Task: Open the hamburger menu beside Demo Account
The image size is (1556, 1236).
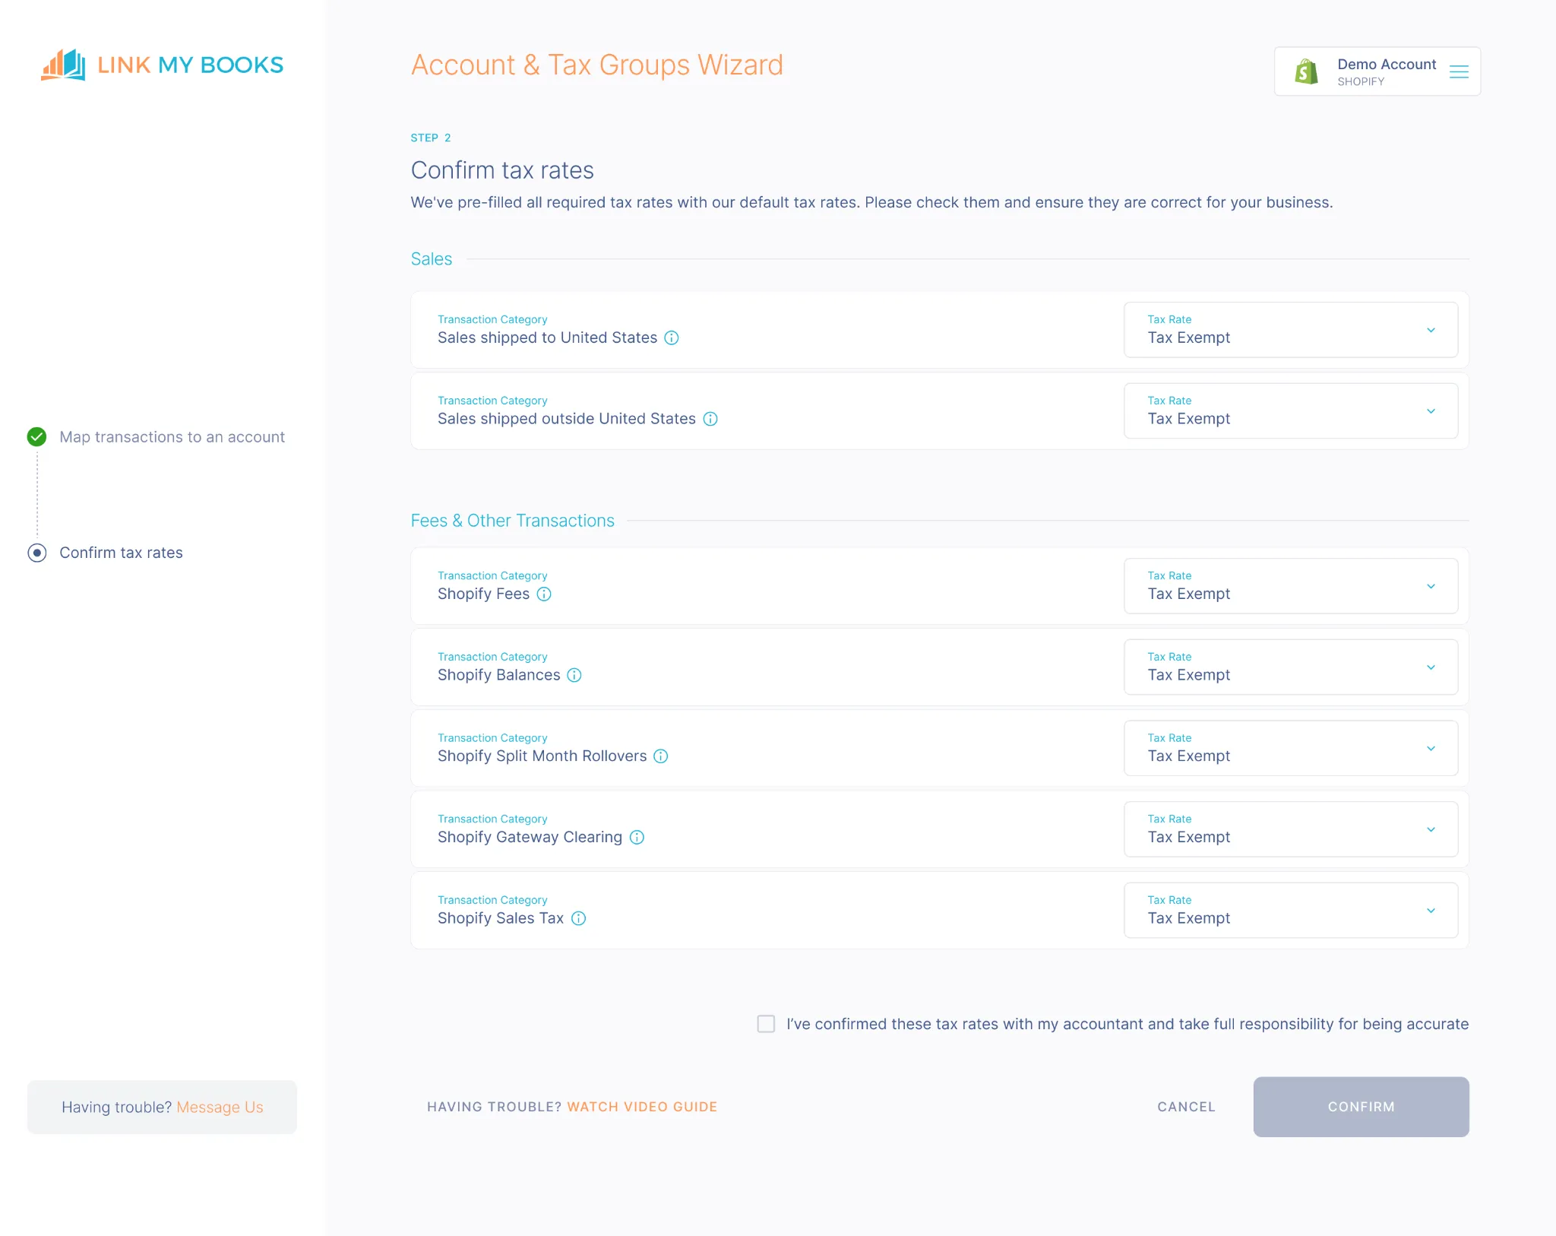Action: point(1459,71)
